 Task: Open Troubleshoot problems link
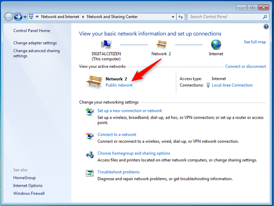pos(118,172)
